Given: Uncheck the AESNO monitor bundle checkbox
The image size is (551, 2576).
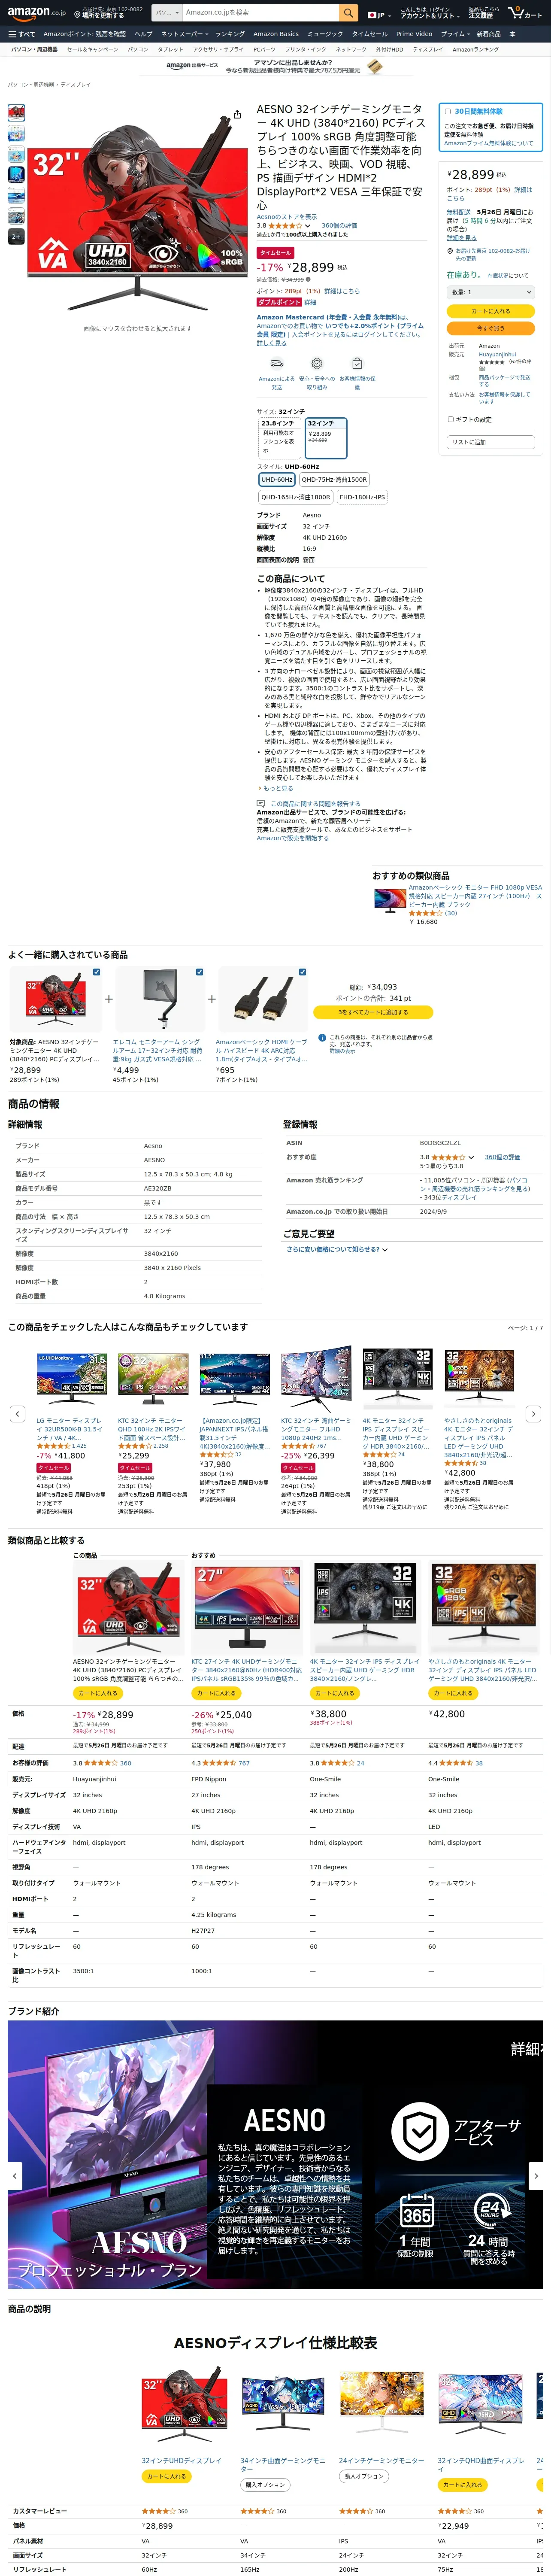Looking at the screenshot, I should coord(96,971).
